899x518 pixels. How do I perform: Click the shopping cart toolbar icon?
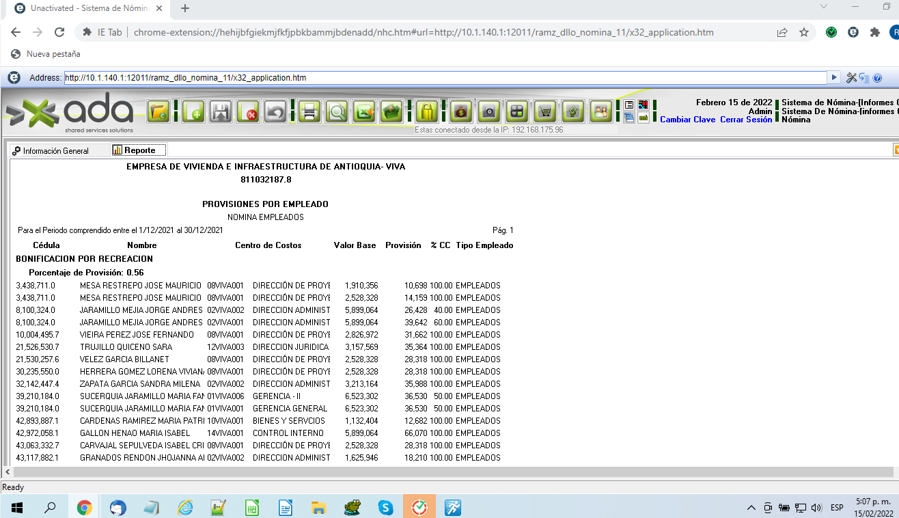544,111
